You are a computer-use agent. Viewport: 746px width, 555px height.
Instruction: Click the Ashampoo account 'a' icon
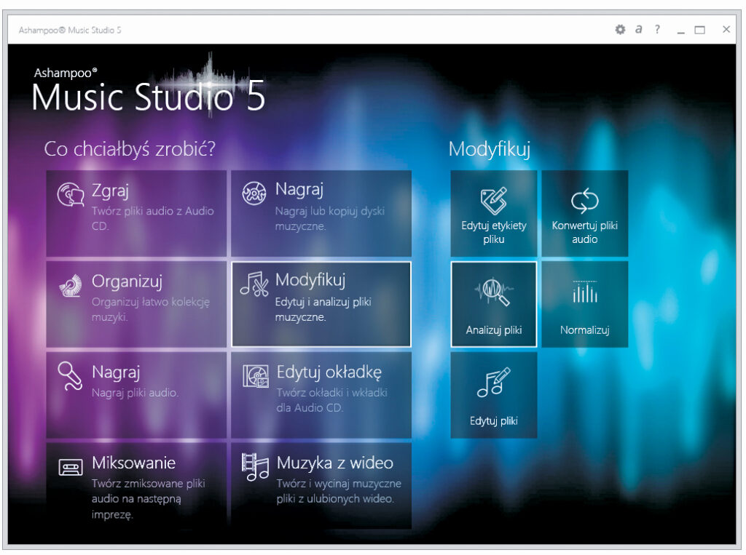tap(639, 30)
